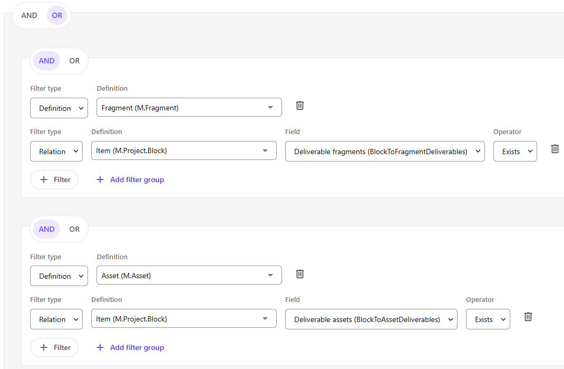
Task: Add filter group inside Asset group
Action: click(x=130, y=347)
